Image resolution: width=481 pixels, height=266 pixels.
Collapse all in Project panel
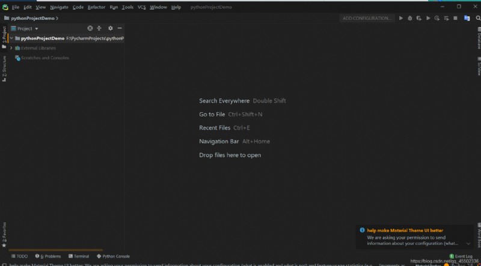point(99,28)
